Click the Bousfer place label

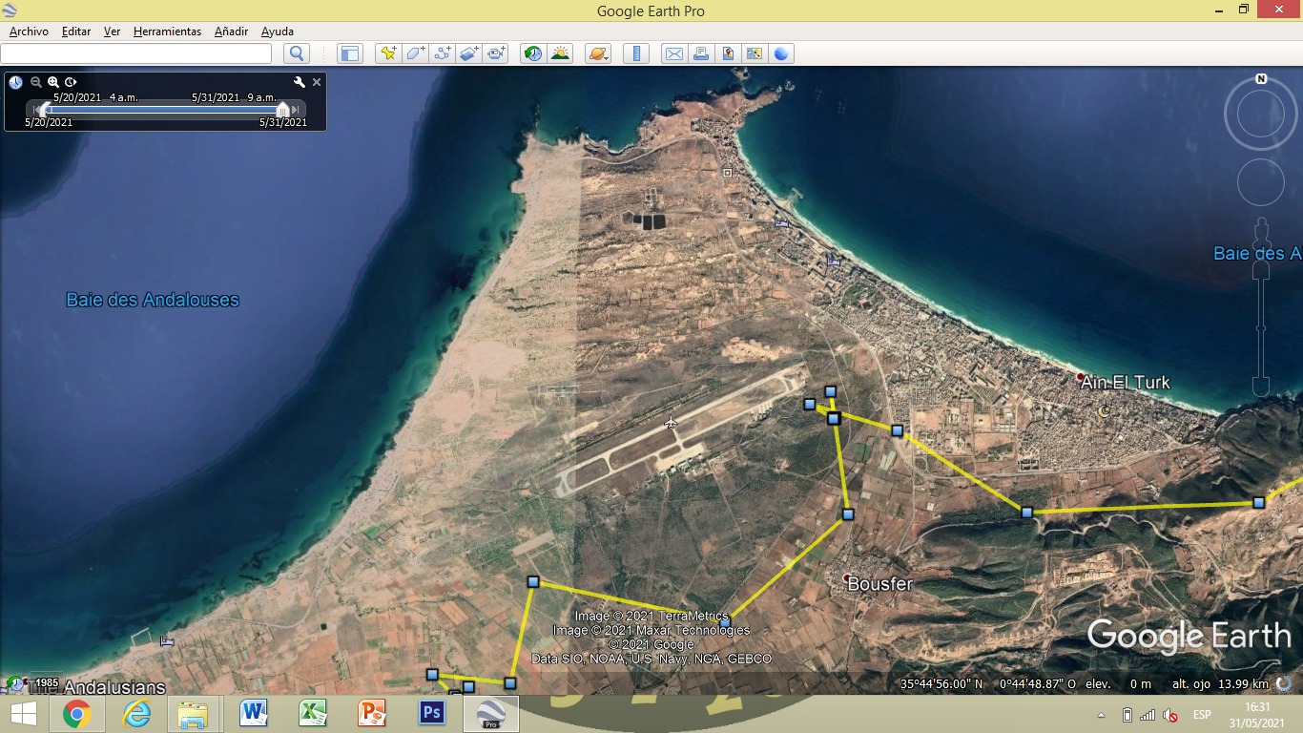coord(880,583)
